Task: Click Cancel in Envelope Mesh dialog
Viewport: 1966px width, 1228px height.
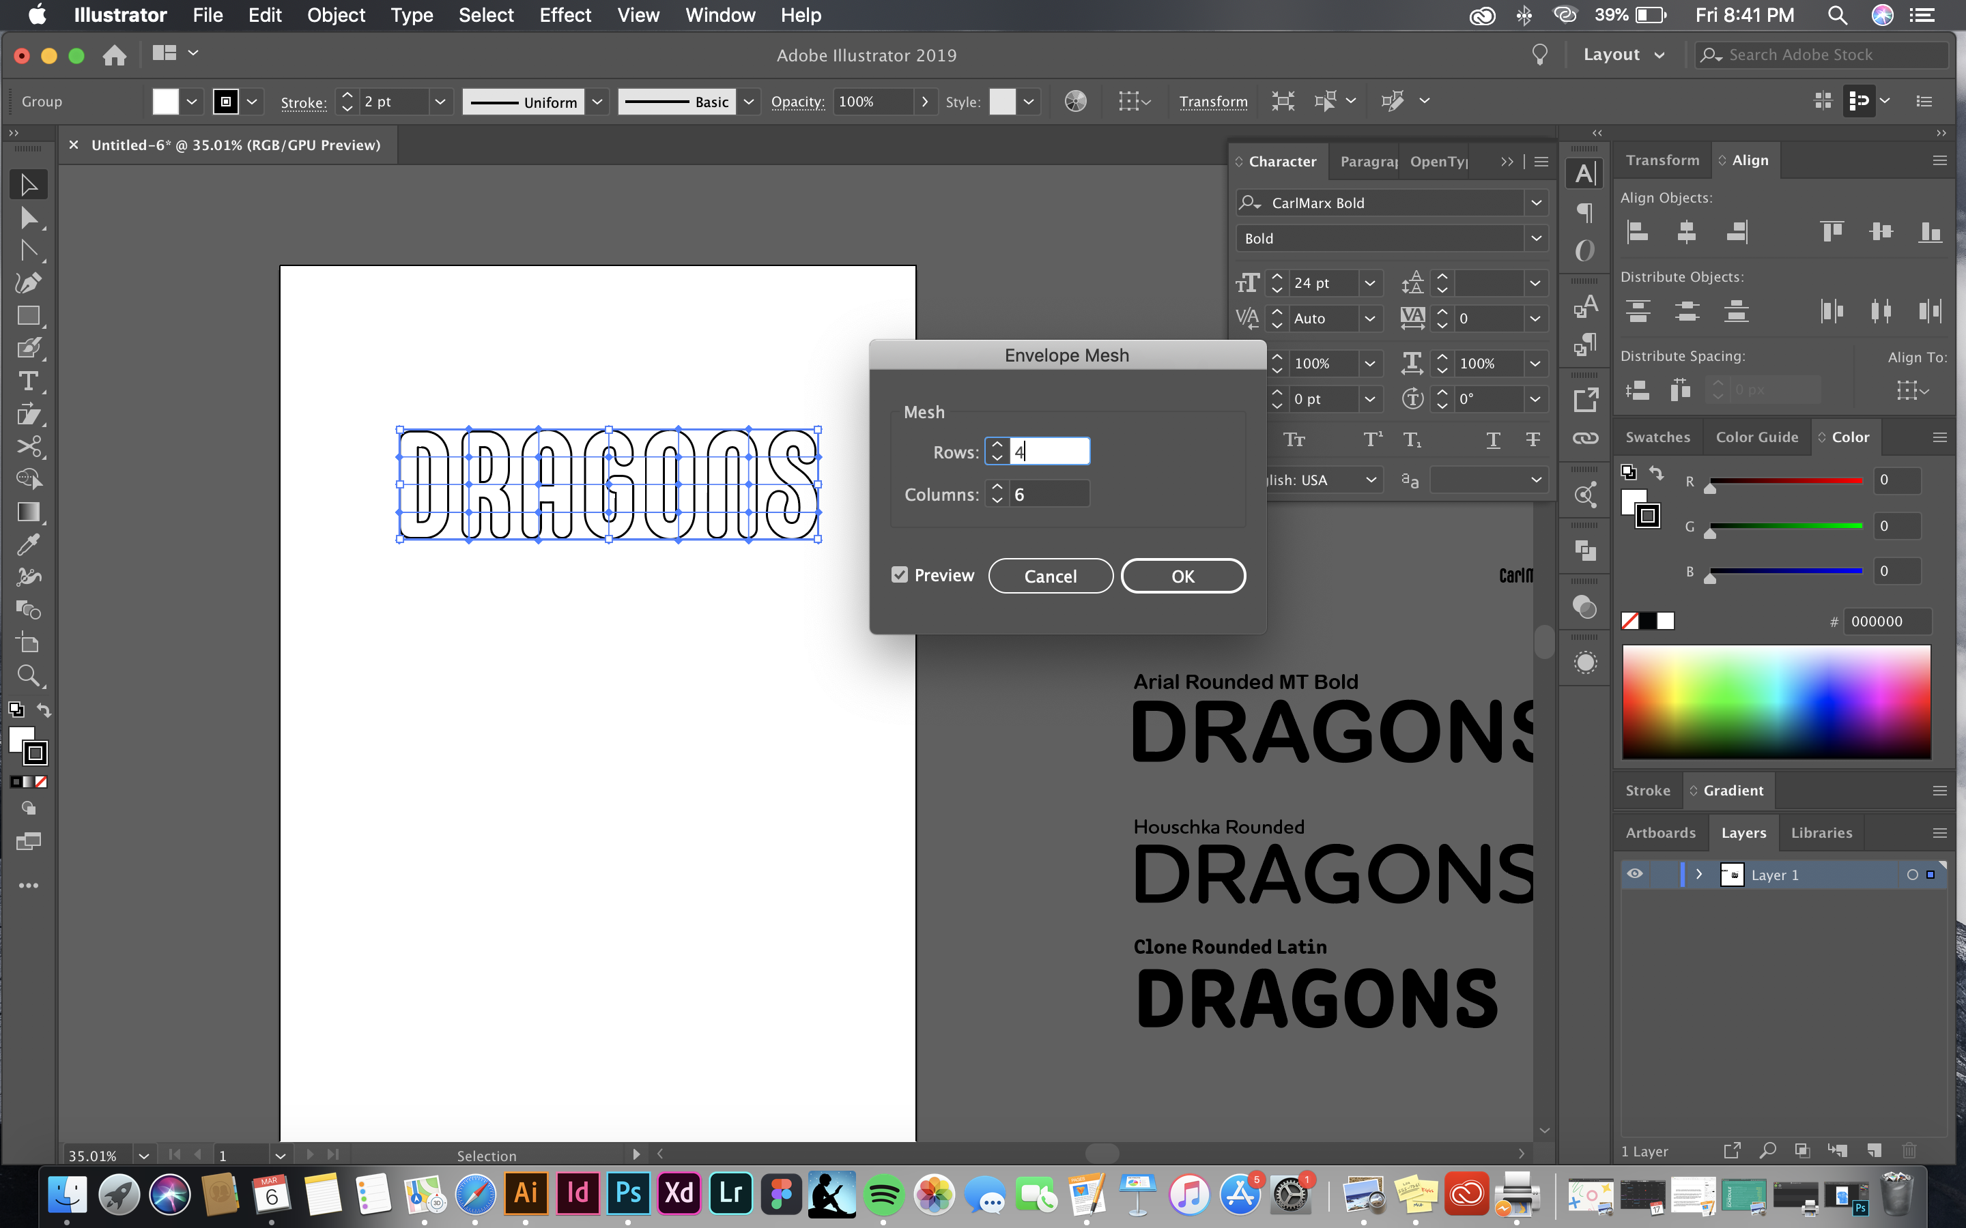Action: click(x=1051, y=576)
